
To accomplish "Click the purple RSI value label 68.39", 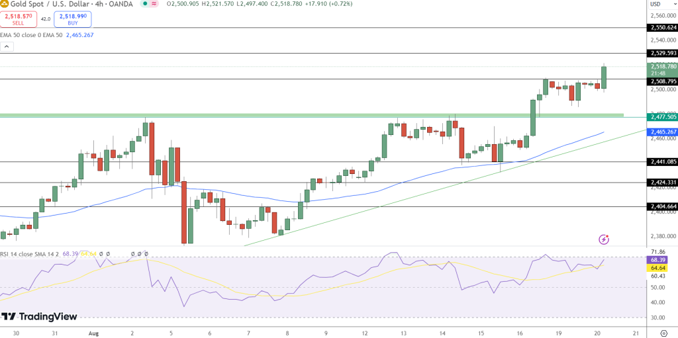I will pos(658,260).
